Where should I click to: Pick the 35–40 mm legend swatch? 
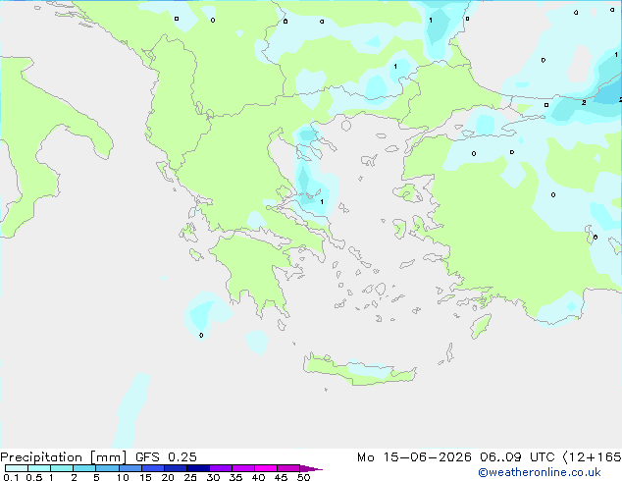242,468
